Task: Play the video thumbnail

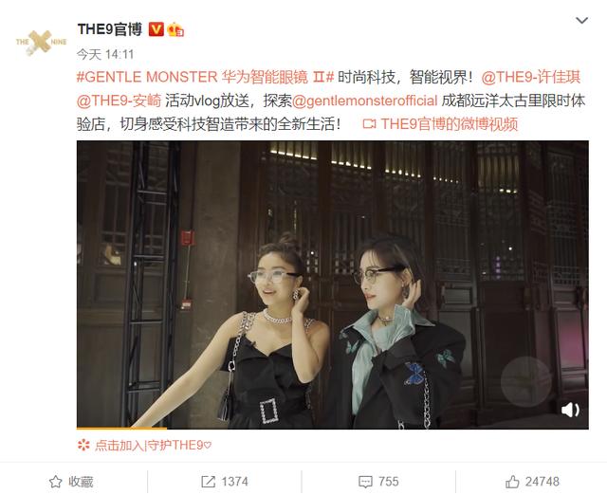Action: [333, 284]
